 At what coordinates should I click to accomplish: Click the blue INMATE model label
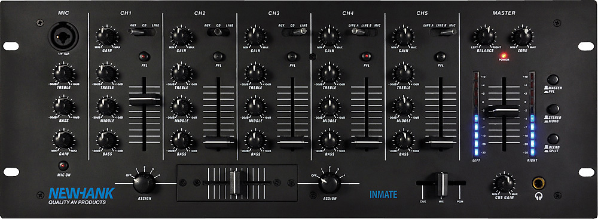pyautogui.click(x=383, y=195)
